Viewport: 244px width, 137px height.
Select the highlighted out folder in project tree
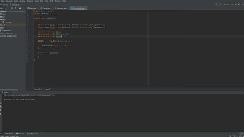[13, 25]
